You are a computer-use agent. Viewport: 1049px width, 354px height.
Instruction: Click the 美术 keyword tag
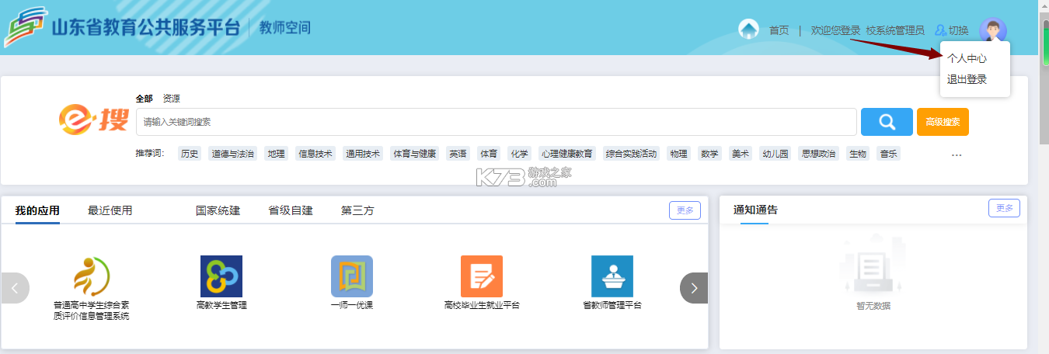pyautogui.click(x=740, y=154)
